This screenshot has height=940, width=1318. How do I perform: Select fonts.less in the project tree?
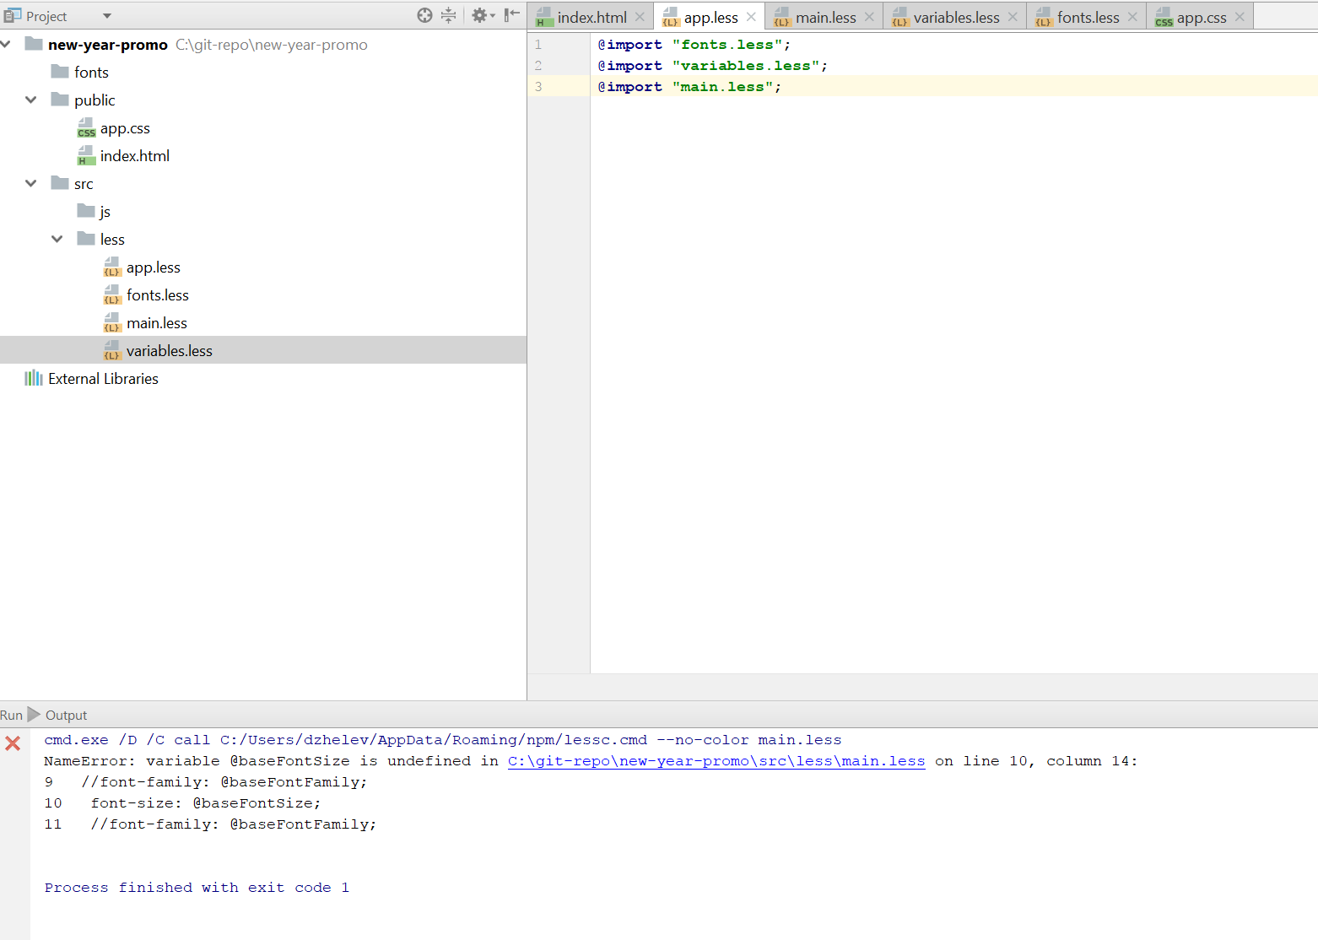tap(158, 295)
